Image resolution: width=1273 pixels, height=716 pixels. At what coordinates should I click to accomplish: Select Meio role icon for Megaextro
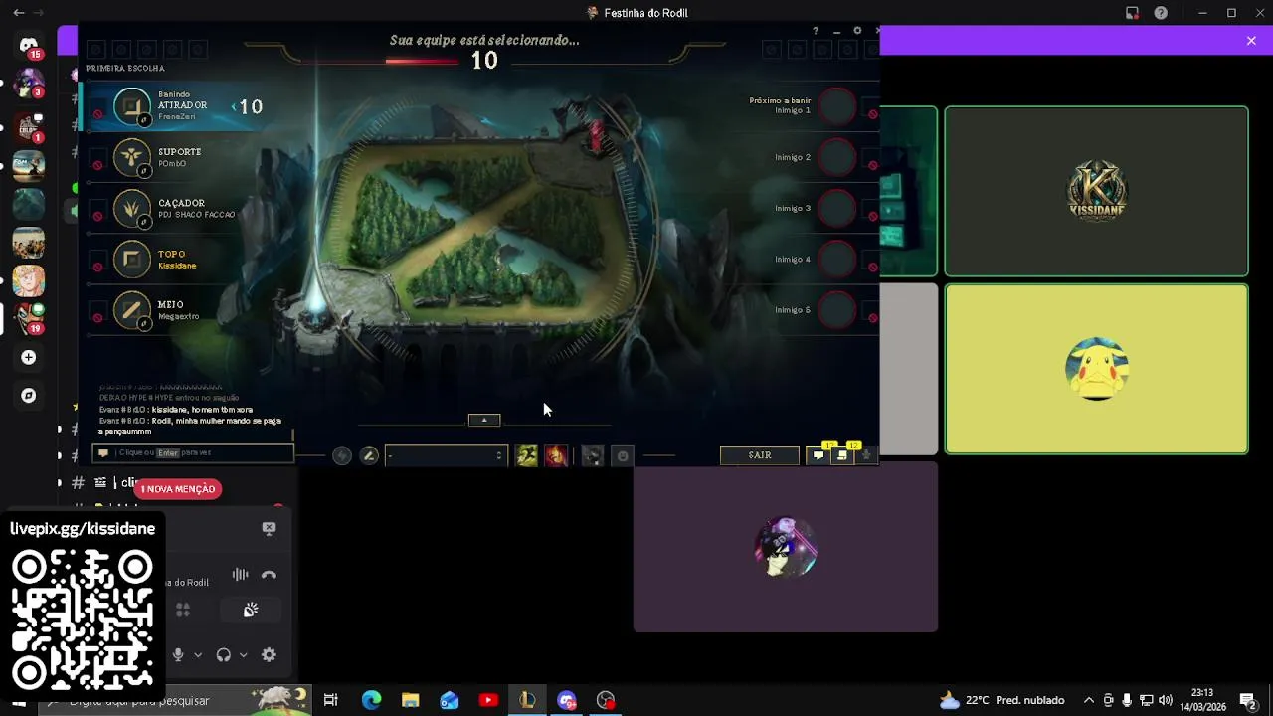131,310
